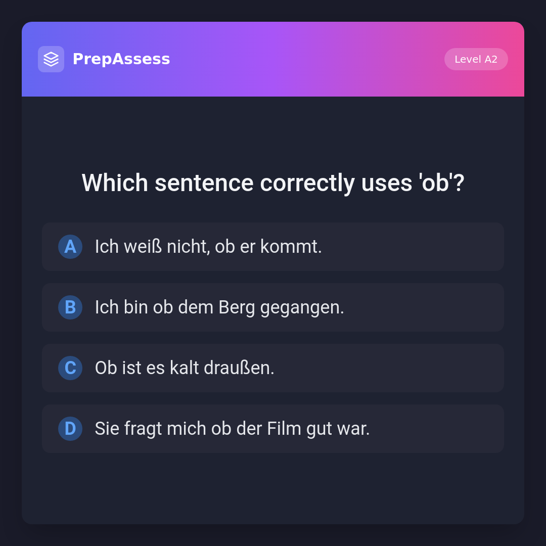Click the PrepAssess layers logo icon
The width and height of the screenshot is (546, 546).
(51, 59)
